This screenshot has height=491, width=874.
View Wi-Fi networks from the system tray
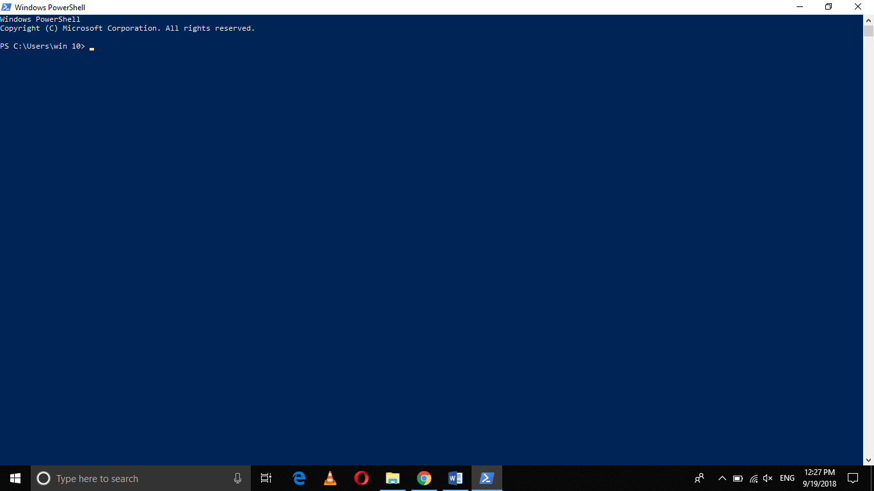click(x=752, y=478)
